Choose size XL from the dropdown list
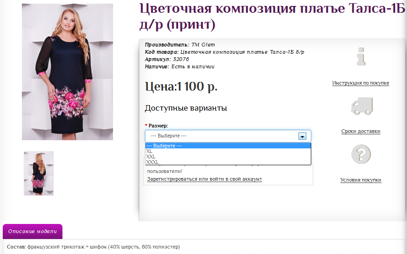 (228, 151)
